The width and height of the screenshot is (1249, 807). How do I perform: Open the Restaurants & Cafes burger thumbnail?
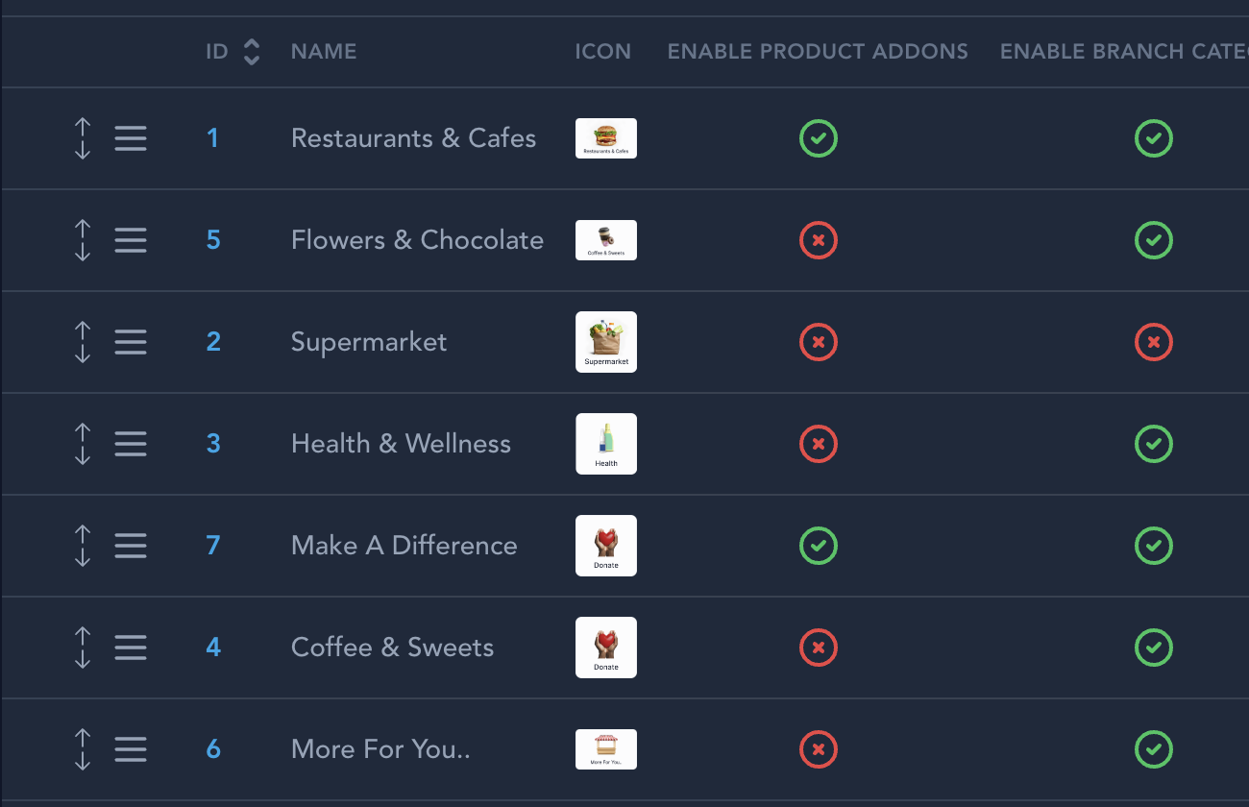(606, 138)
